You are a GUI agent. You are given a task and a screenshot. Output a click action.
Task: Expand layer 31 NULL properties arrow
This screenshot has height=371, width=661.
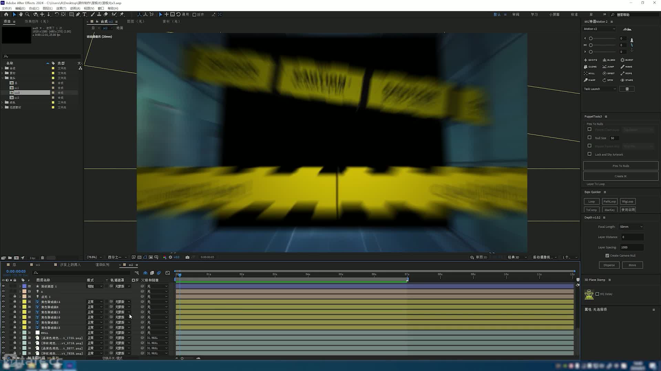tap(20, 333)
